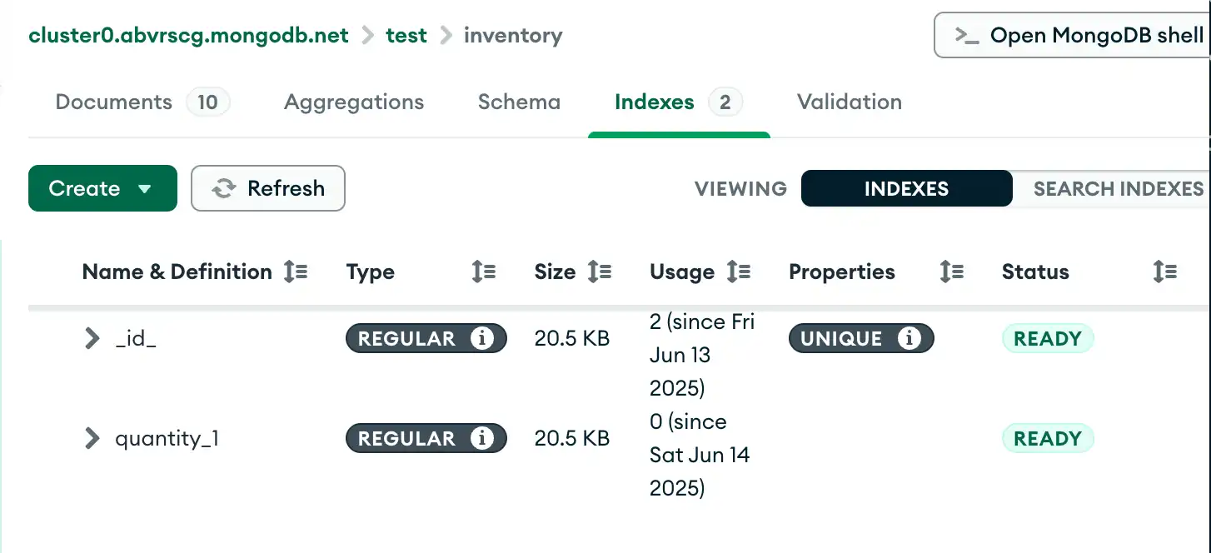Open the Aggregations tab

354,102
